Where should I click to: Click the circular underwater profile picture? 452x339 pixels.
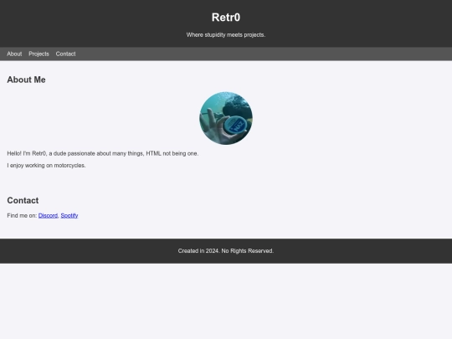pos(226,118)
